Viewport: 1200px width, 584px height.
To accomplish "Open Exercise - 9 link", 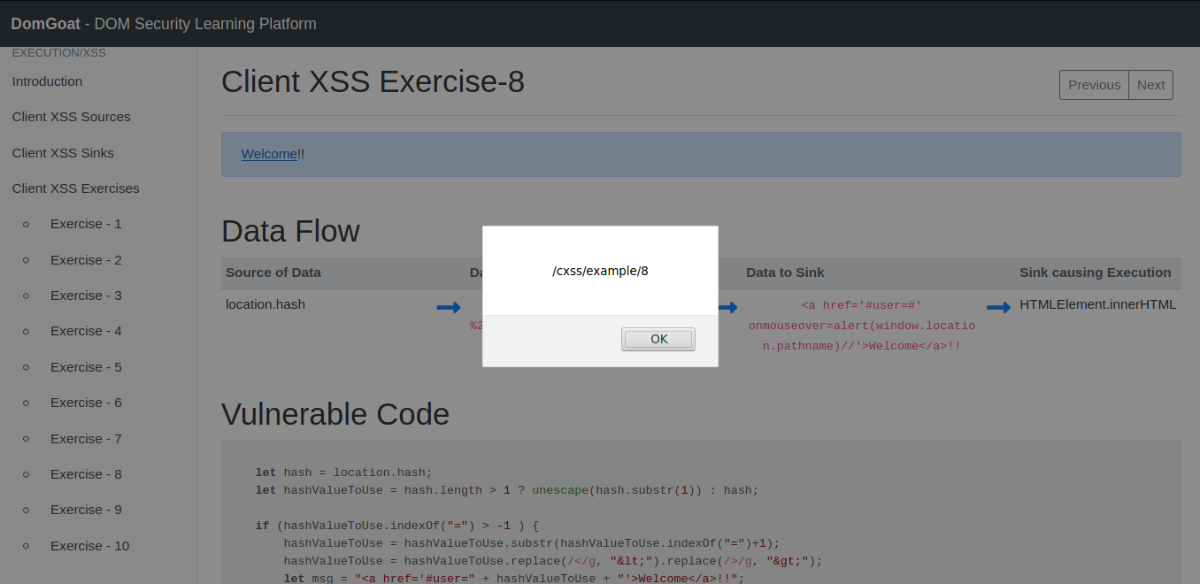I will pyautogui.click(x=86, y=510).
